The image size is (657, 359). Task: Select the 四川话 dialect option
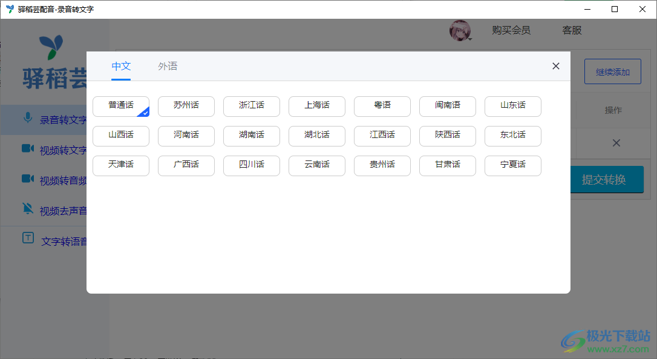(x=251, y=165)
